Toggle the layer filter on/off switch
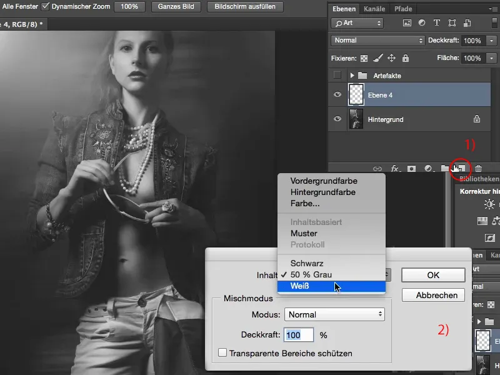The width and height of the screenshot is (500, 375). click(494, 23)
